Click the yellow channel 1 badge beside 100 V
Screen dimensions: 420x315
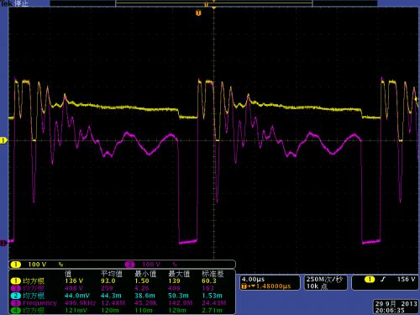point(16,265)
